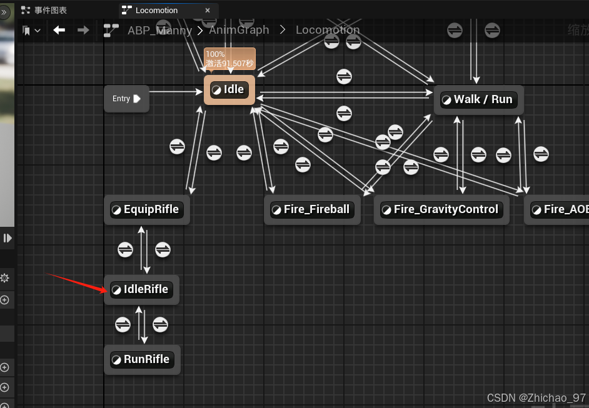Click the transition icon left of the IdleRifle–RunRifle arrows
589x408 pixels.
(x=123, y=325)
